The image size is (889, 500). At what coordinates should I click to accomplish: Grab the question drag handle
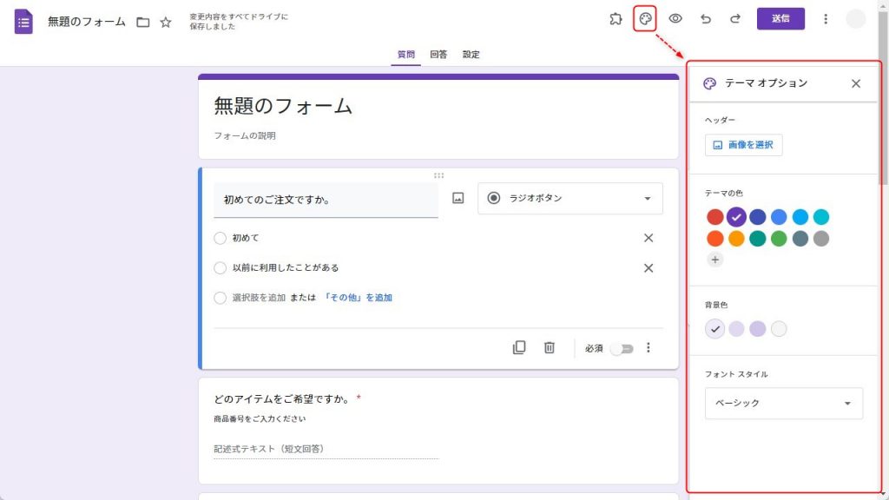click(438, 175)
